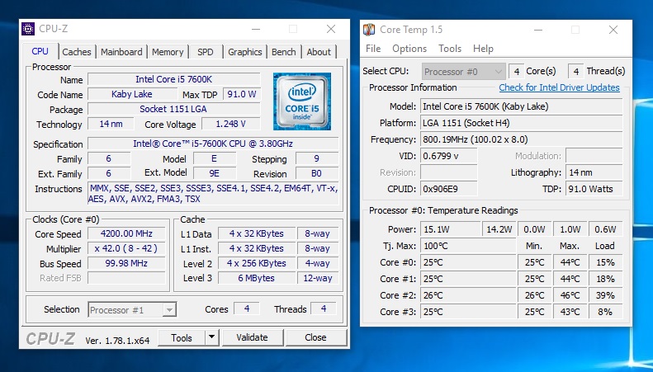653x372 pixels.
Task: Click the Close button in CPU-Z
Action: [315, 337]
